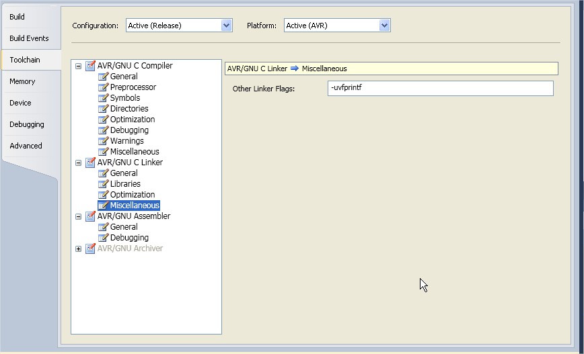Expand the AVR/GNU Archiver node
The image size is (584, 354).
point(78,249)
